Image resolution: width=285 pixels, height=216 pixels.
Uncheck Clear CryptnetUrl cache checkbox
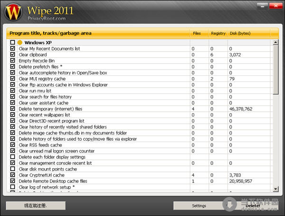point(12,175)
